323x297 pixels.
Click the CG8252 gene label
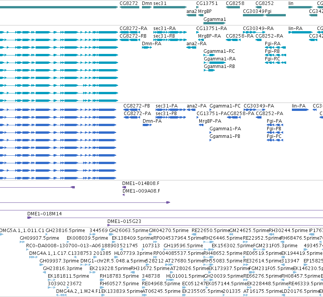coord(265,3)
